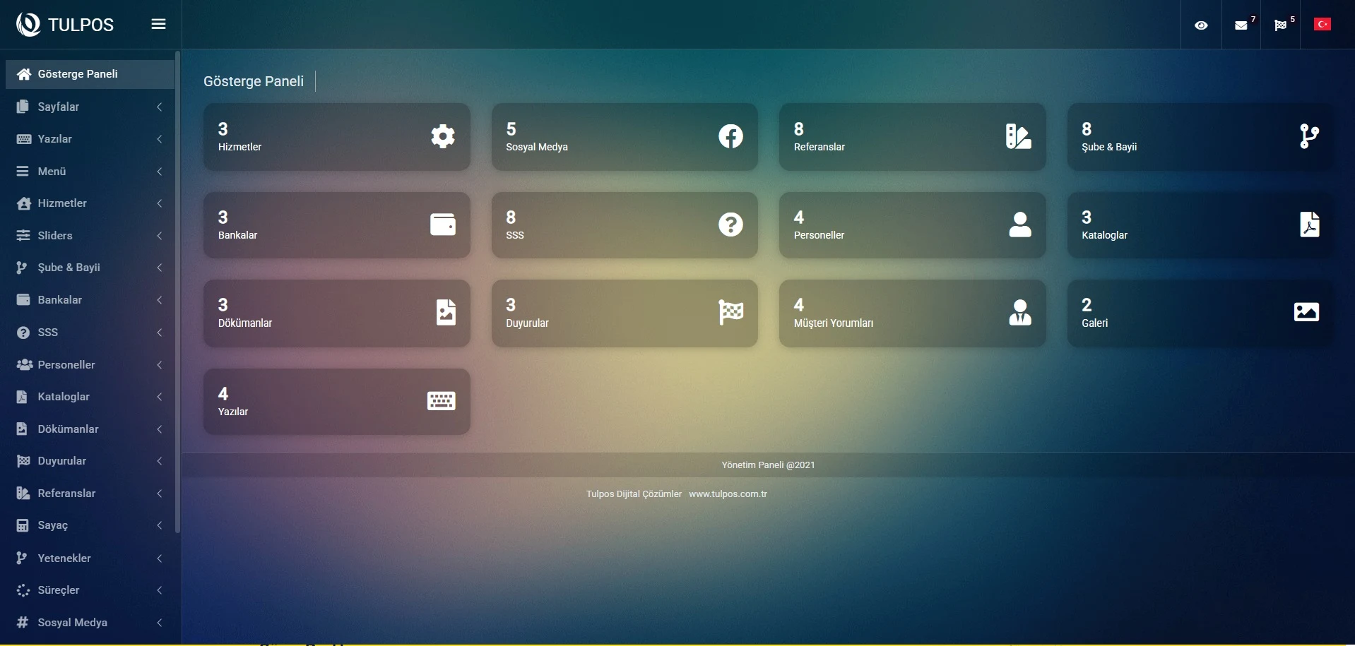The width and height of the screenshot is (1355, 646).
Task: Click the user-tie icon on Müşteri Yorumları card
Action: [x=1020, y=312]
